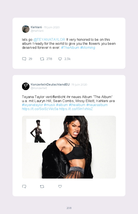Image resolution: width=138 pixels, height=214 pixels.
Task: Click the reply icon on Kehlani's tweet
Action: [x=24, y=59]
